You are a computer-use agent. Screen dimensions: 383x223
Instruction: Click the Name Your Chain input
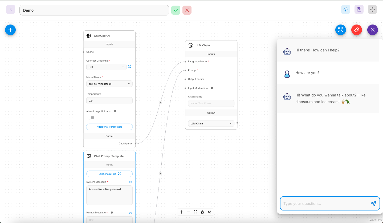tap(211, 103)
